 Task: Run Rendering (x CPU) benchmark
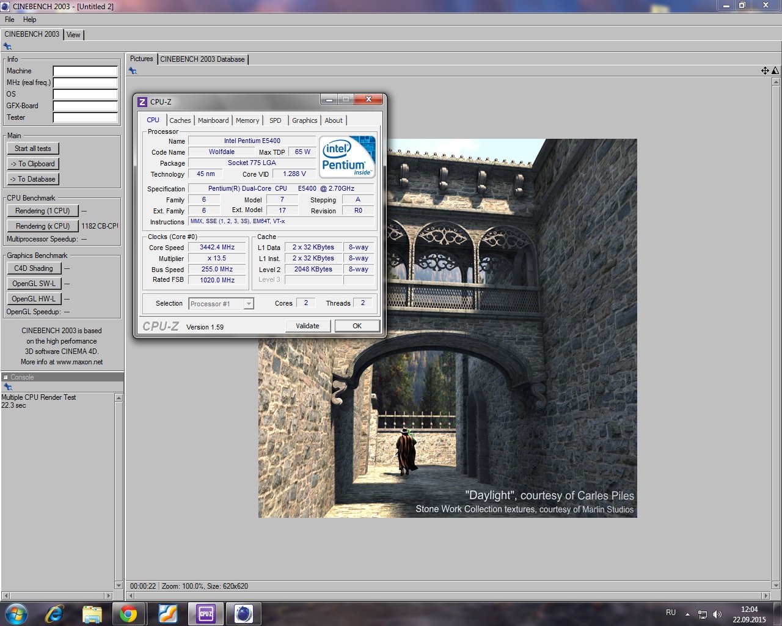tap(43, 226)
